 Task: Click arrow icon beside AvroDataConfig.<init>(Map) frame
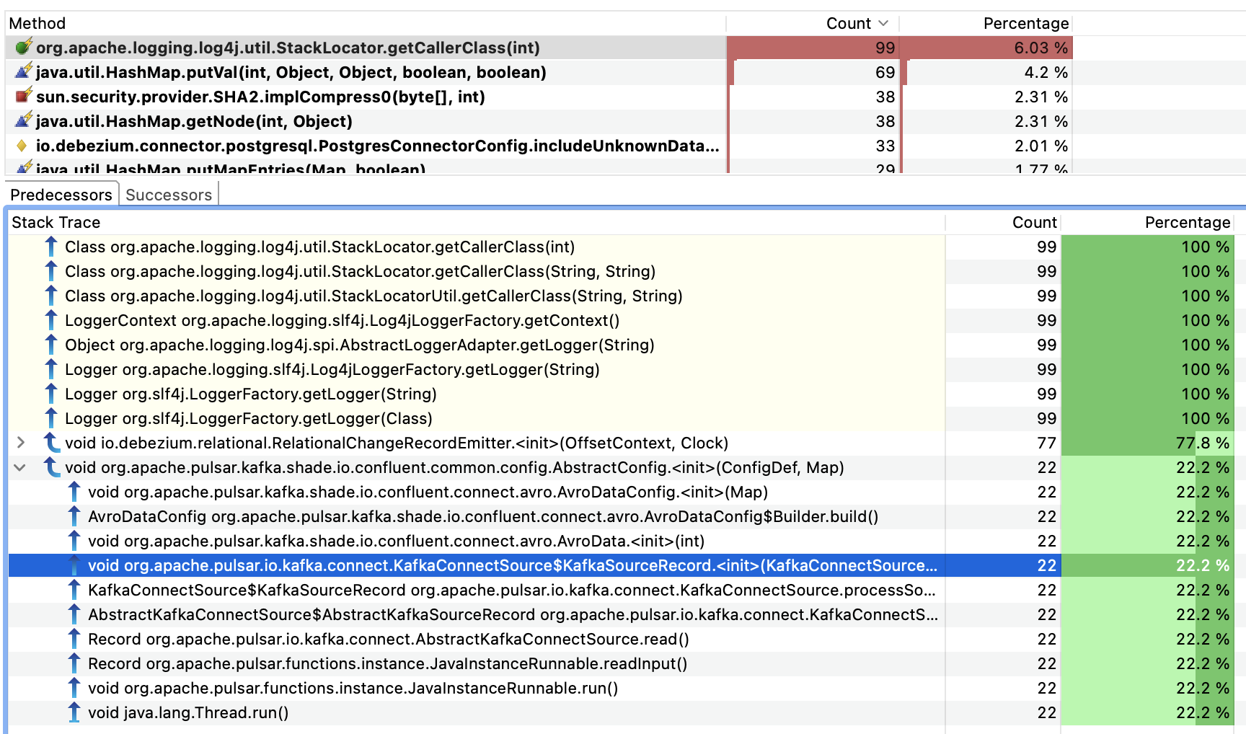pyautogui.click(x=74, y=492)
